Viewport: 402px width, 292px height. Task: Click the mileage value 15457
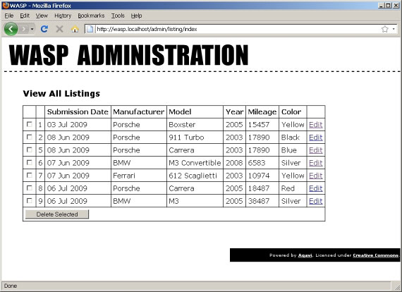pos(259,125)
